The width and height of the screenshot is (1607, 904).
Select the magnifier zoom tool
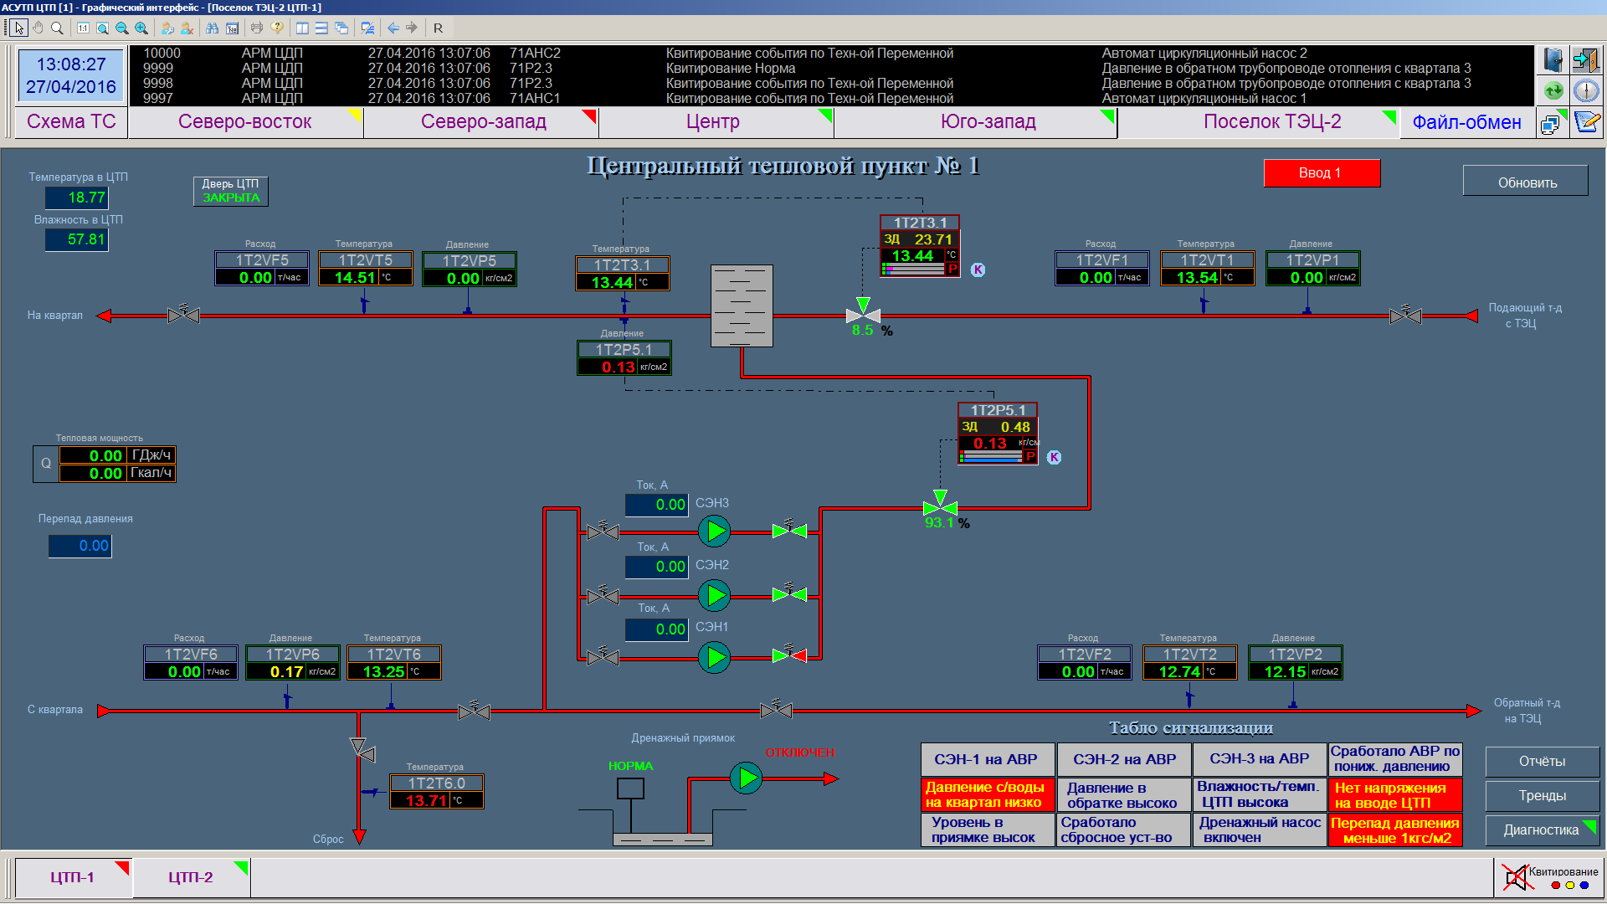57,28
